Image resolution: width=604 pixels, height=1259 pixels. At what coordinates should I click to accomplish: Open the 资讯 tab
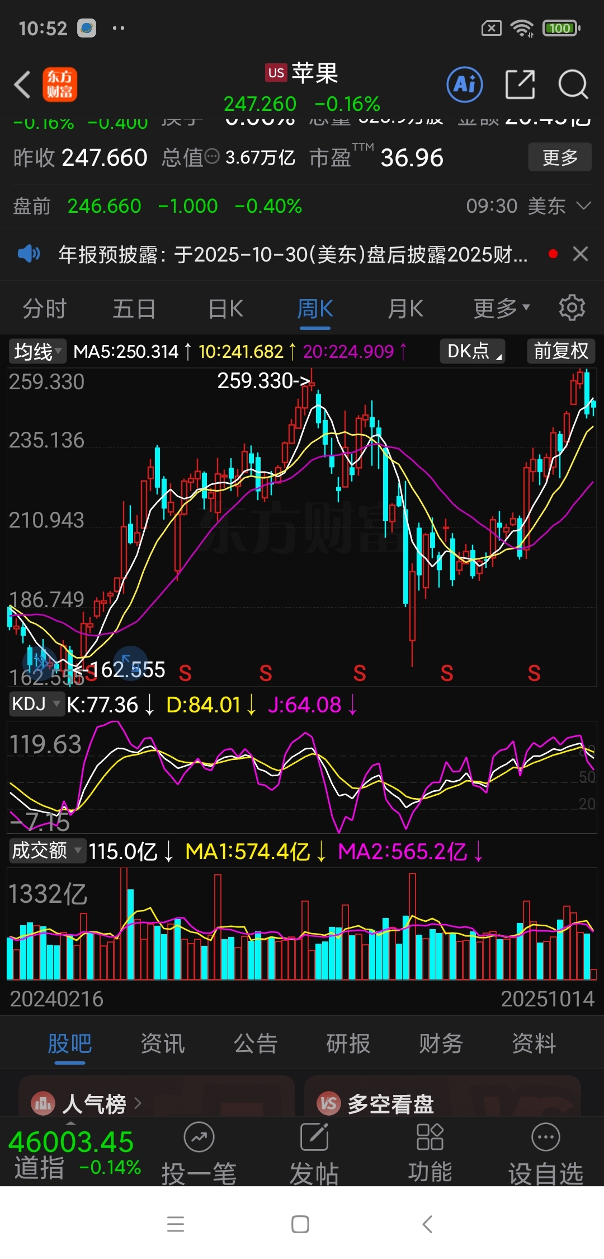[163, 1043]
